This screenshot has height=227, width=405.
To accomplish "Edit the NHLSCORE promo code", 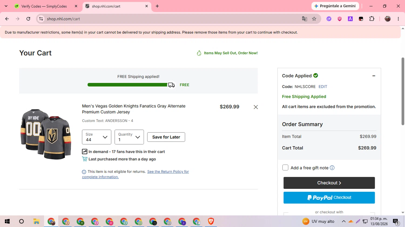I will [323, 87].
